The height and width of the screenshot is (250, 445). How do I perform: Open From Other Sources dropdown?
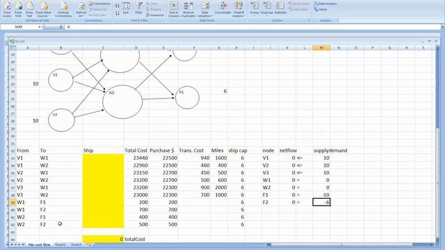tap(43, 9)
